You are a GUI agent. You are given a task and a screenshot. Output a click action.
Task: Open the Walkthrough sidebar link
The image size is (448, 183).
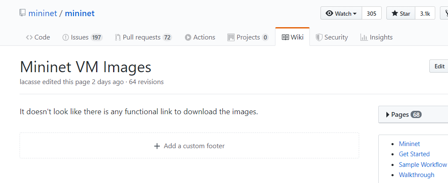pos(417,175)
